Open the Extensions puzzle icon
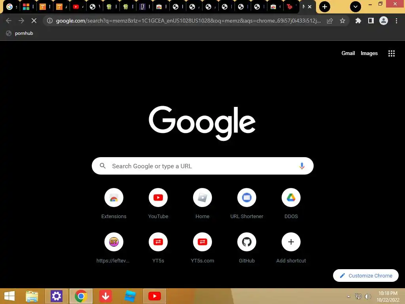The image size is (405, 304). (x=358, y=21)
